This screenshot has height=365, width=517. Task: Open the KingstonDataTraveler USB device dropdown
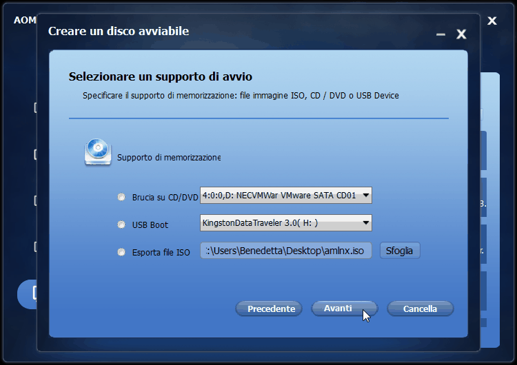pos(286,222)
